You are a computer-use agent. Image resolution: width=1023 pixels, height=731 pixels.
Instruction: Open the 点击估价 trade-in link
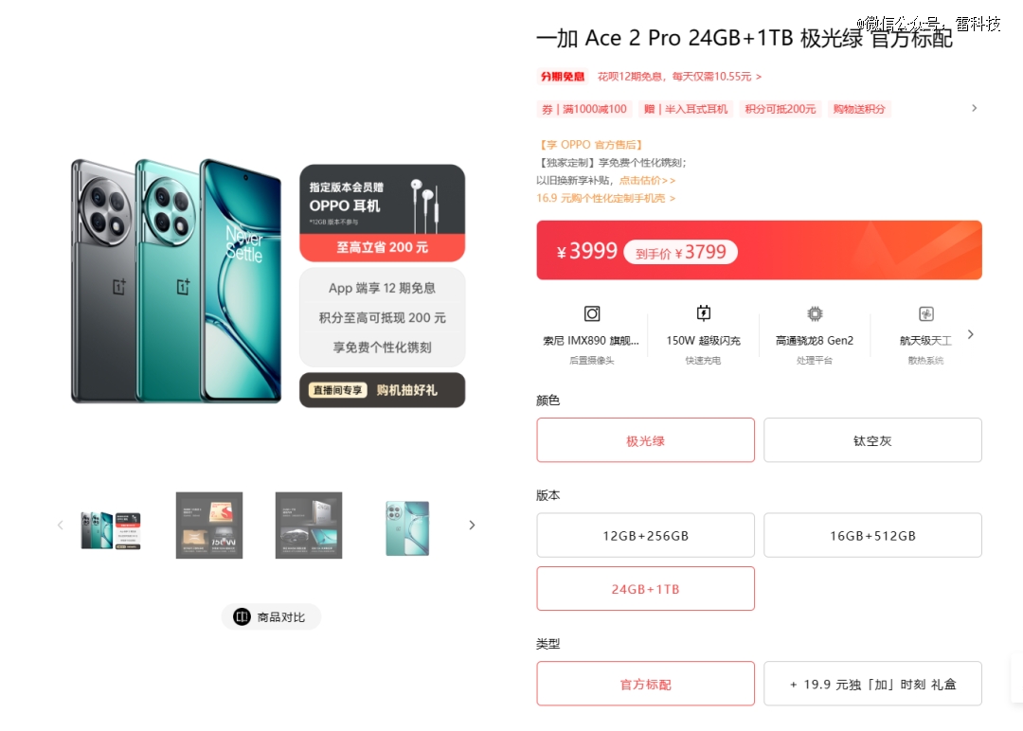[x=647, y=180]
